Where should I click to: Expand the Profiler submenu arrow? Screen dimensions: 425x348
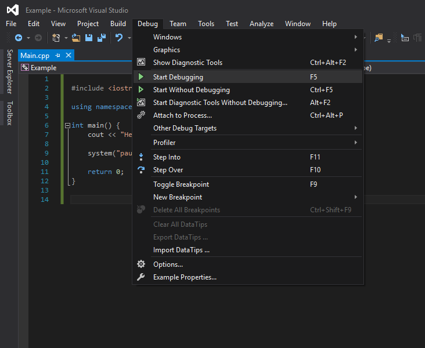click(355, 143)
